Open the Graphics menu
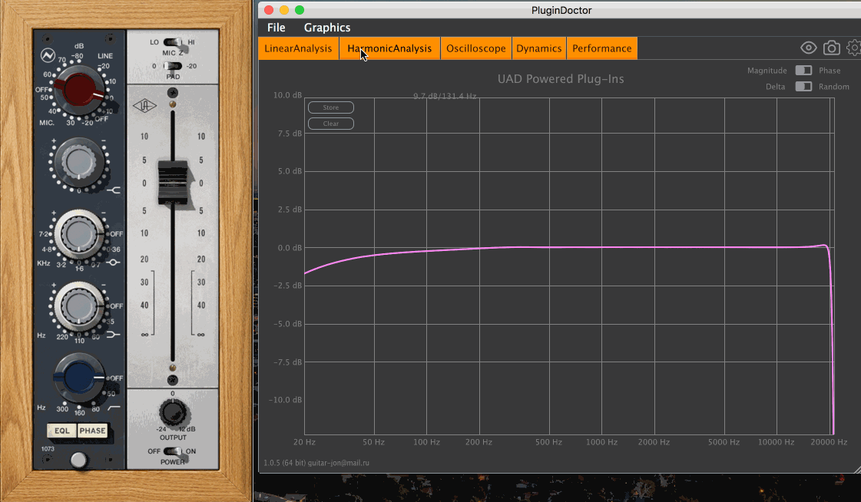Image resolution: width=861 pixels, height=502 pixels. 327,28
